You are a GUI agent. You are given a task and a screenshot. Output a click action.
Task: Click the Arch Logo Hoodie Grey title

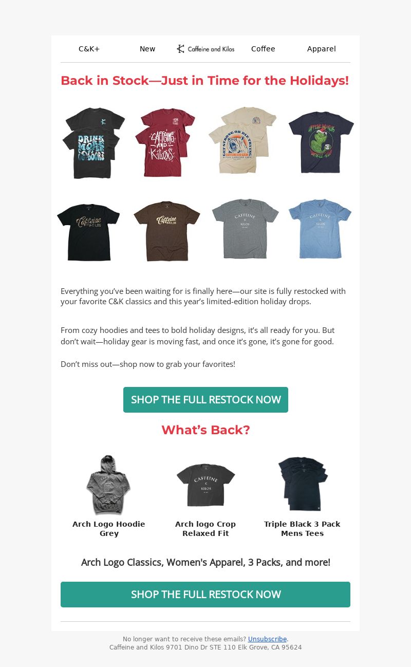click(x=109, y=529)
